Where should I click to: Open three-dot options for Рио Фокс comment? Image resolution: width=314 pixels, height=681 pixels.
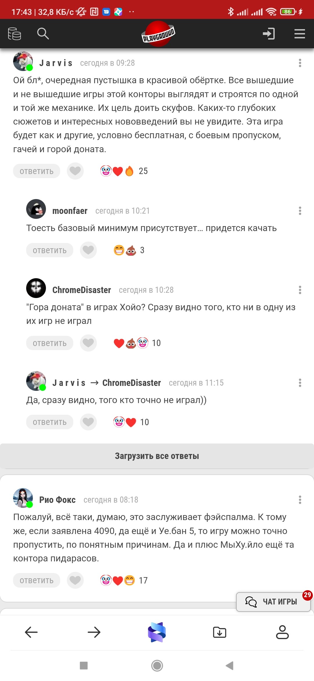tap(300, 500)
